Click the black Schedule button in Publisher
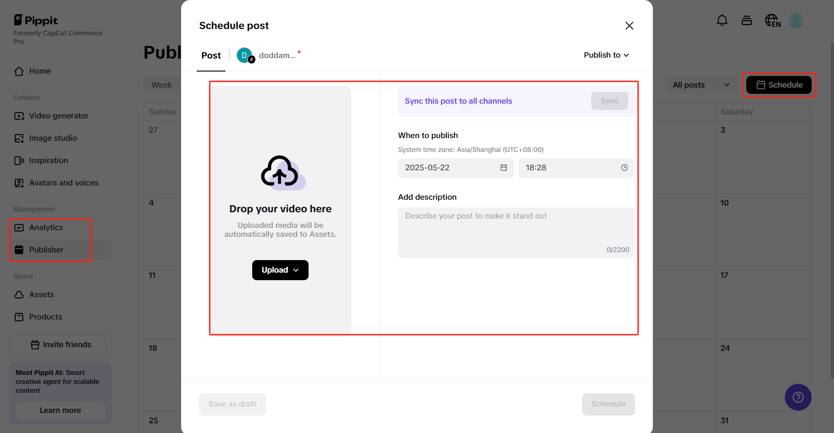The image size is (834, 433). (779, 85)
